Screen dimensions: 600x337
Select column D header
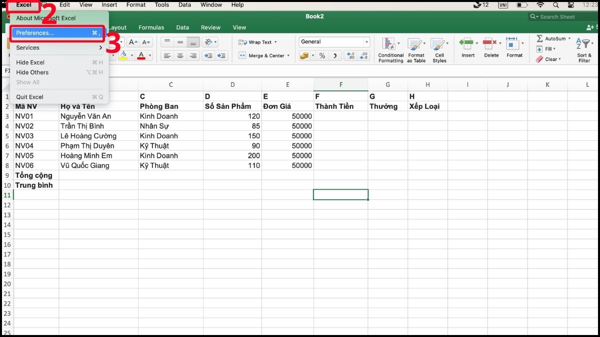click(x=232, y=85)
